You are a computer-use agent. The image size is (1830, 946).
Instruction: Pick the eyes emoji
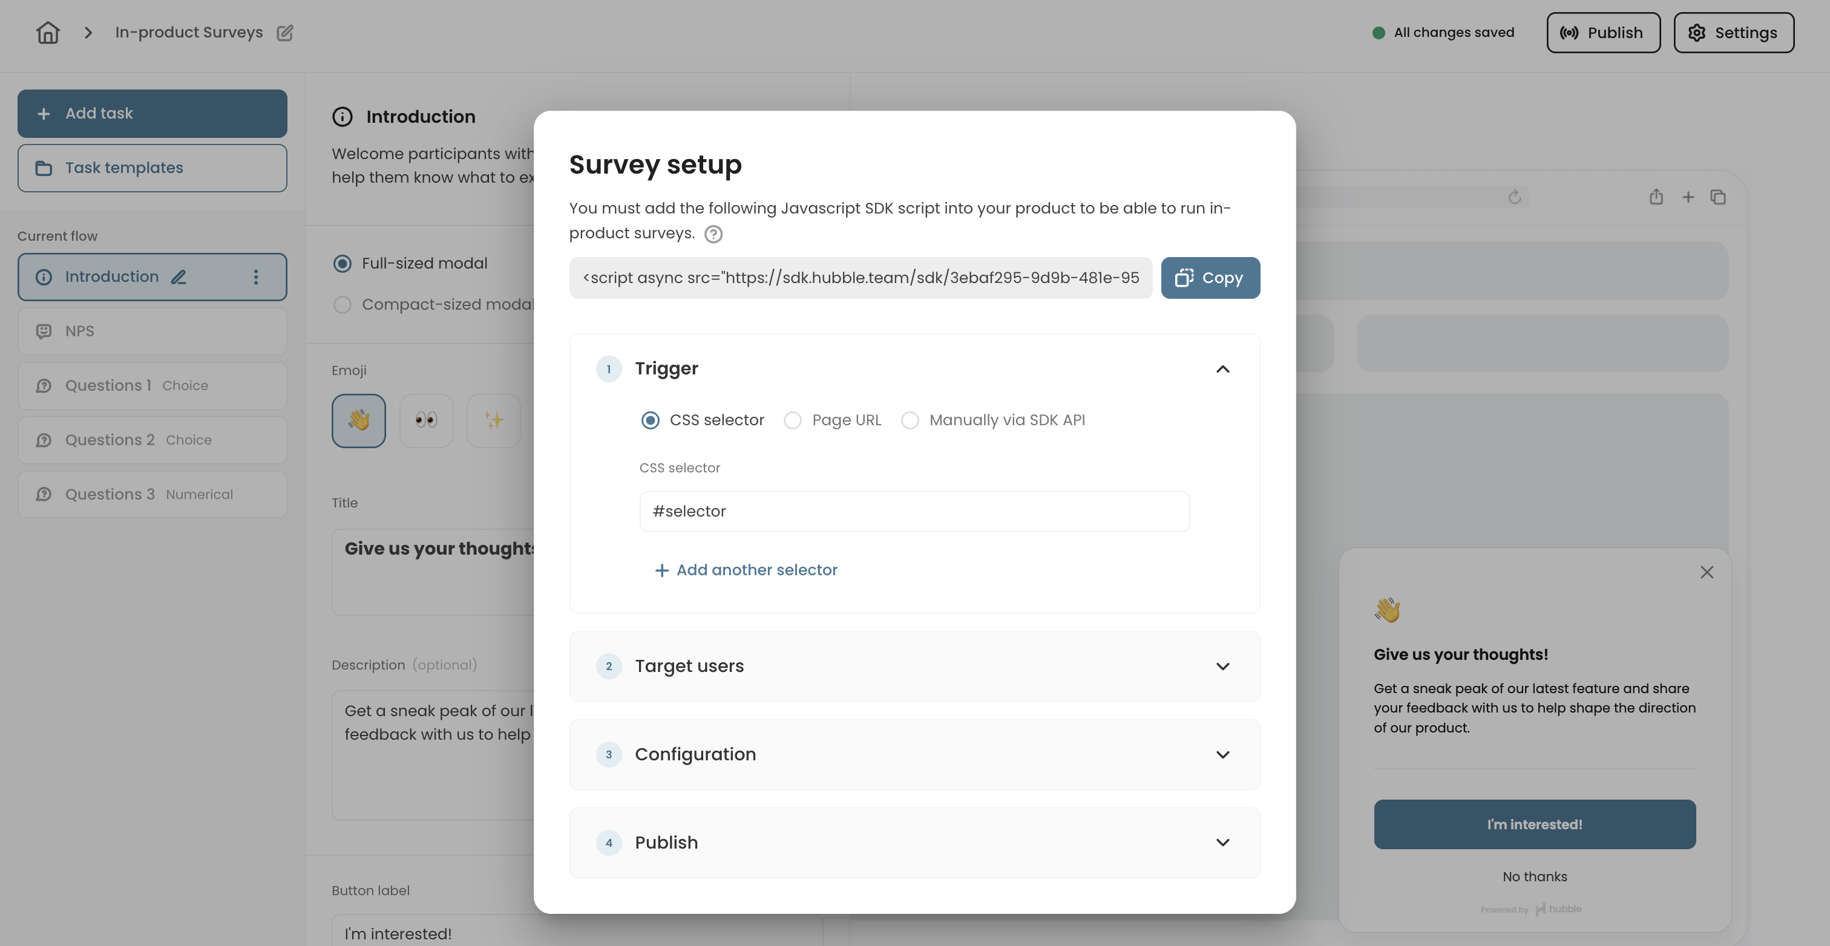(426, 420)
